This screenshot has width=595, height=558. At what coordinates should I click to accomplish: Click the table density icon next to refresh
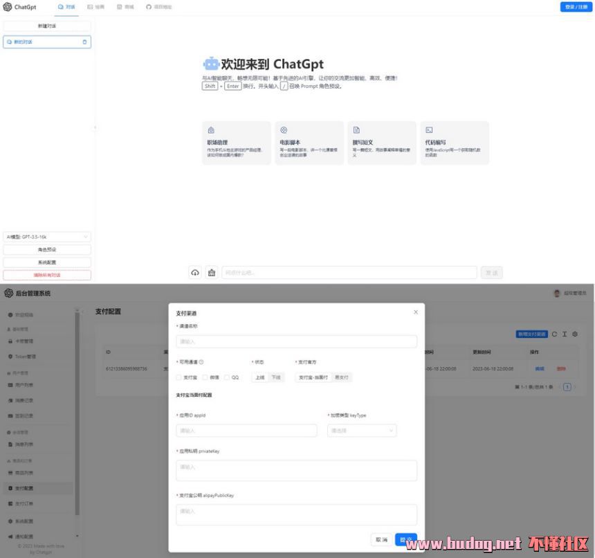(x=565, y=334)
